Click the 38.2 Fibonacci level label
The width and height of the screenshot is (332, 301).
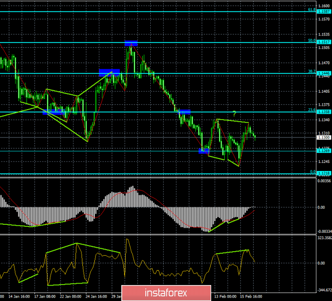tap(312, 71)
